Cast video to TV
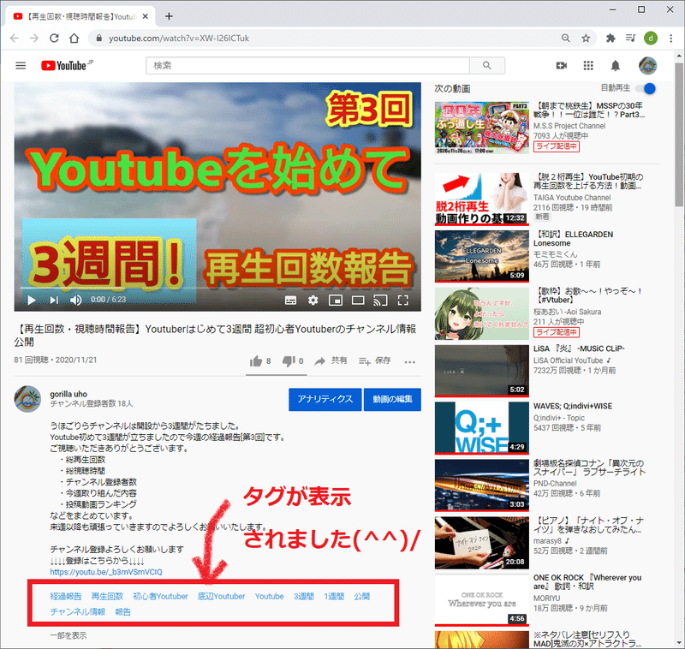Image resolution: width=685 pixels, height=649 pixels. point(380,301)
